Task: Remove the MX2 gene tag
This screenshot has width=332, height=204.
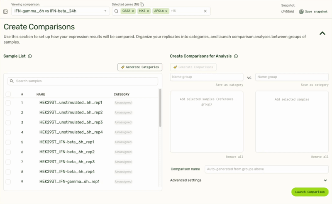Action: 148,11
